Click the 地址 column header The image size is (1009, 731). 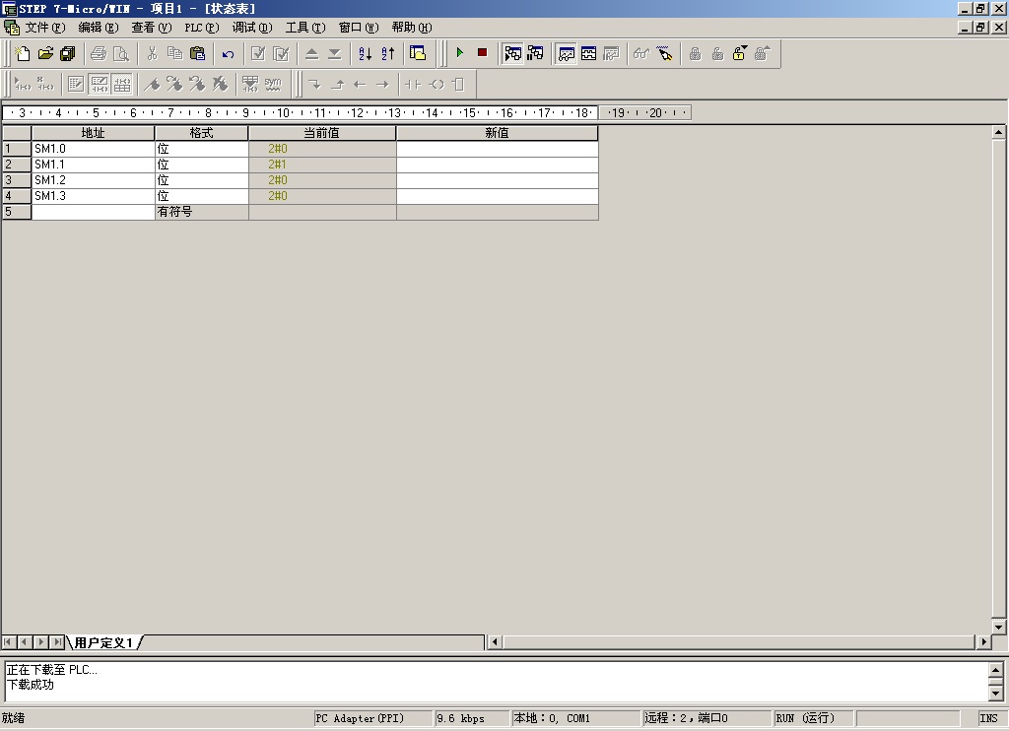93,133
